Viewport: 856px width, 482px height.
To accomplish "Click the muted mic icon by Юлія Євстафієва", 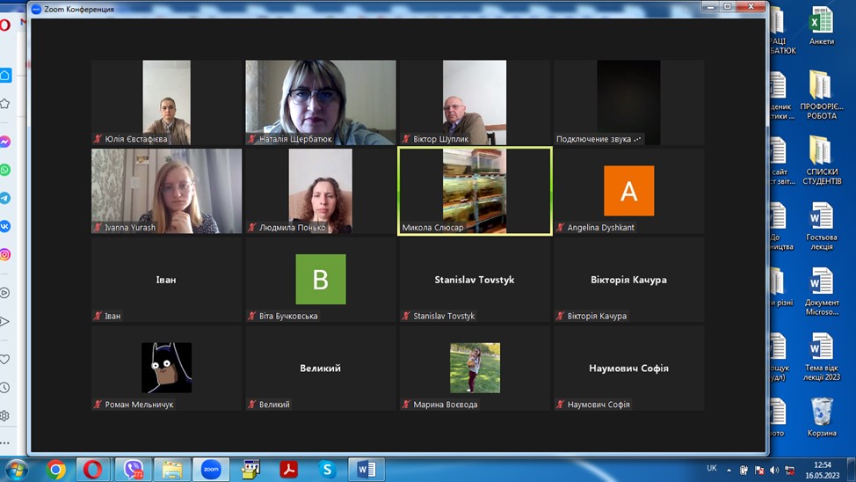I will [x=98, y=139].
